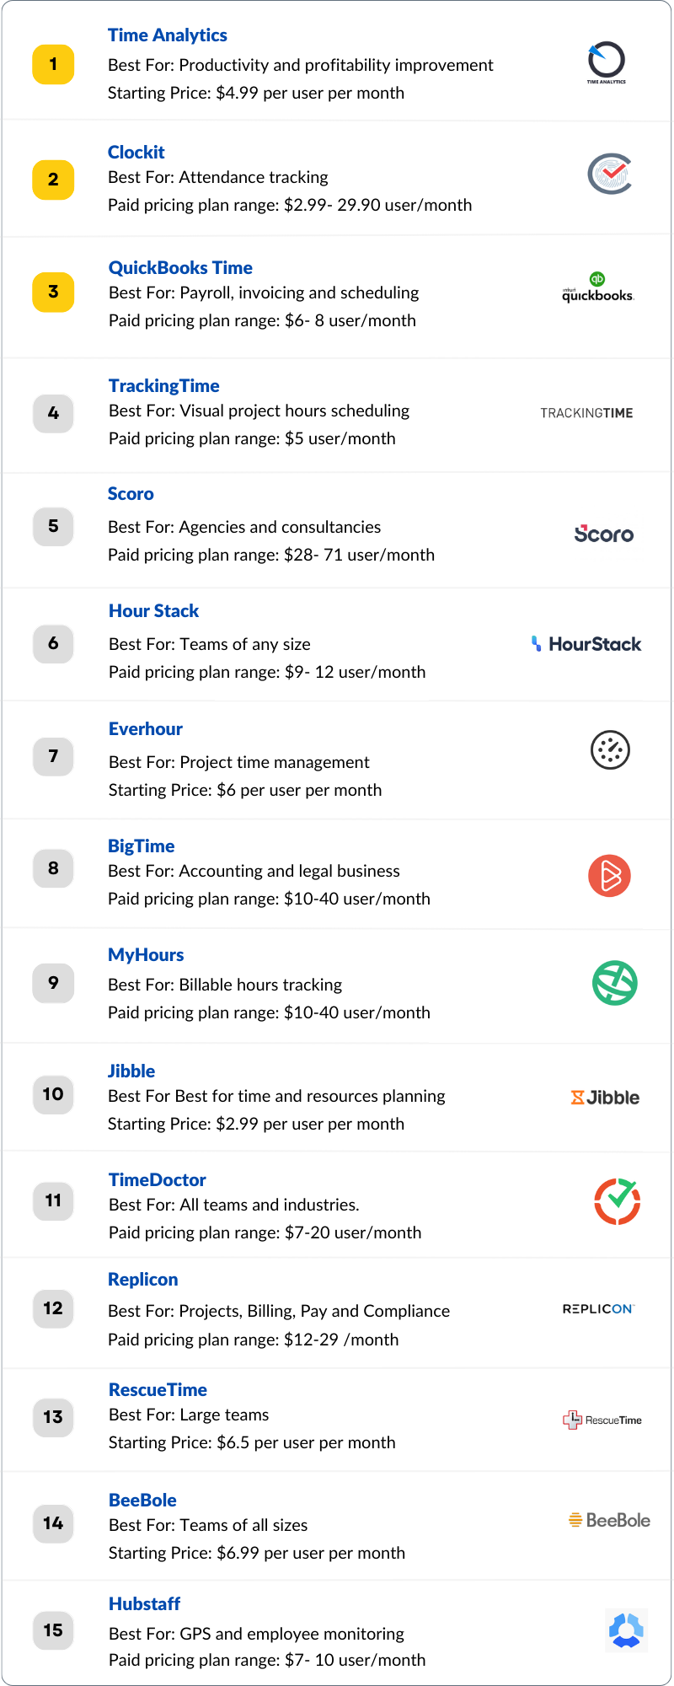
Task: Click the TimeDoctor checkmark logo
Action: [x=618, y=1201]
